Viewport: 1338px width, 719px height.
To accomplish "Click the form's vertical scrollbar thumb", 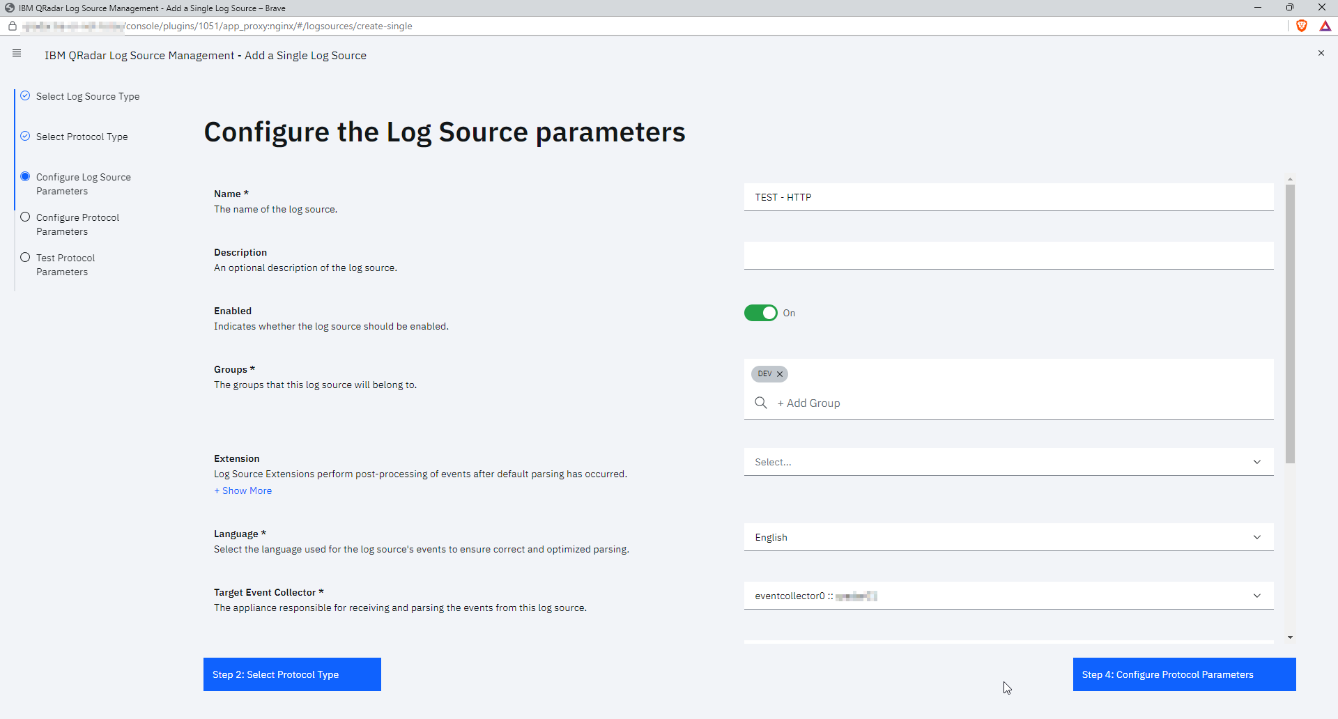I will [1290, 324].
